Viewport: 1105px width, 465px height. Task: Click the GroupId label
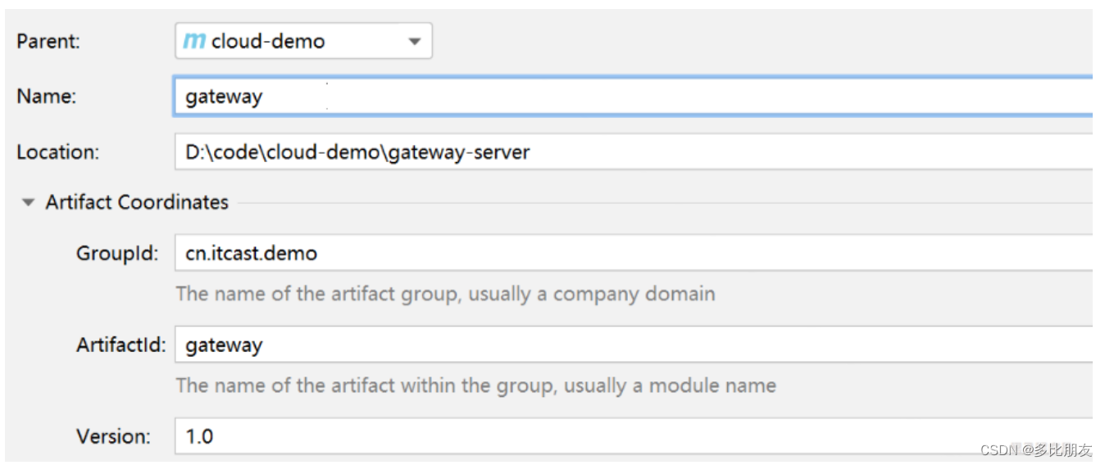[116, 254]
